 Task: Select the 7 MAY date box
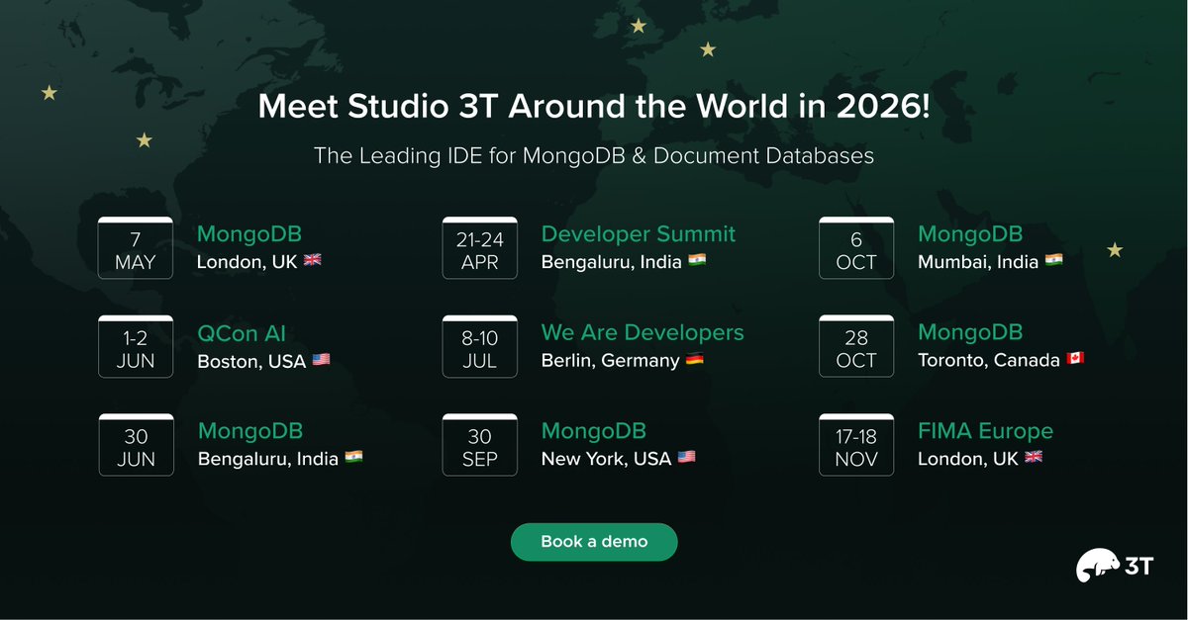coord(136,248)
